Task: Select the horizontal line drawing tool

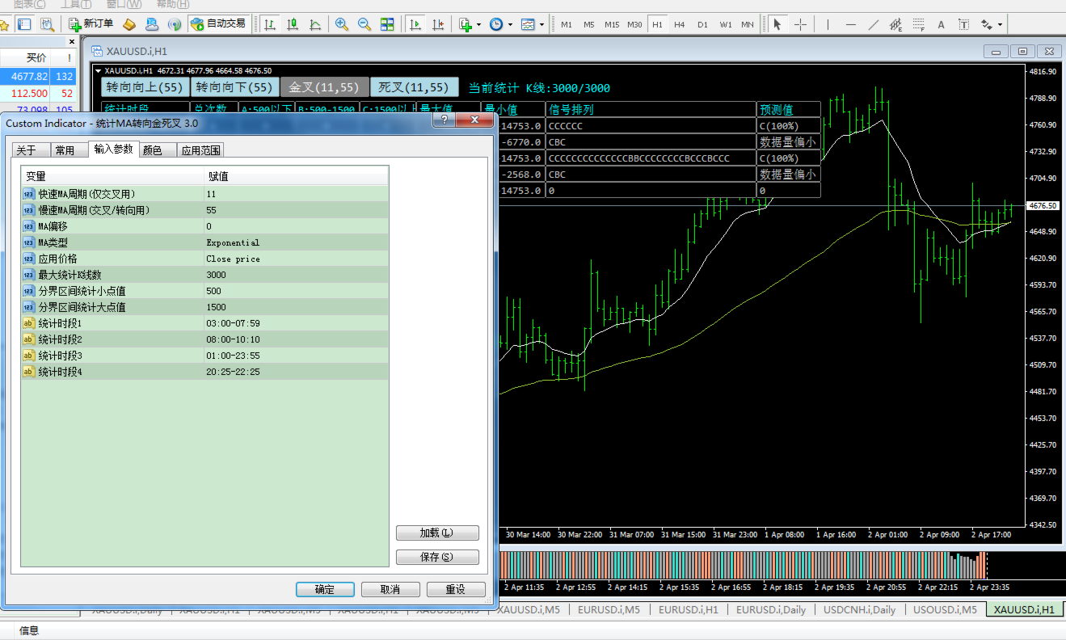Action: tap(850, 24)
